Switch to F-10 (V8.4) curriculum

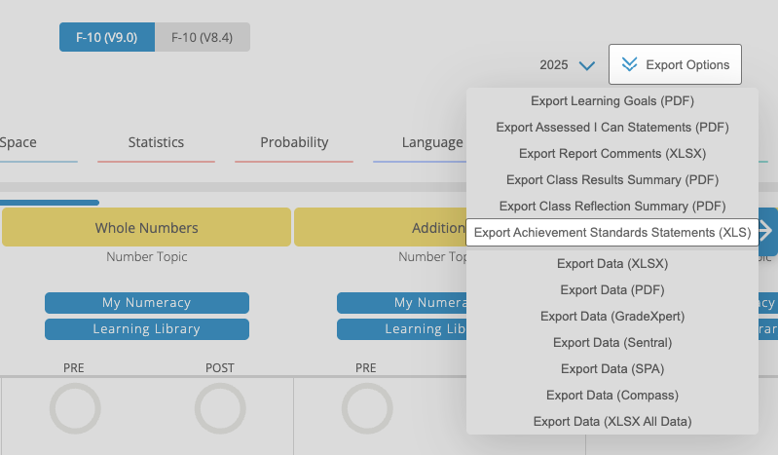tap(202, 37)
